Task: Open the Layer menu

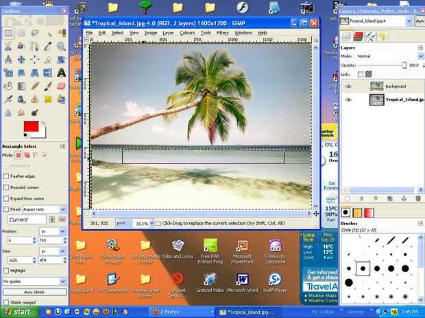Action: tap(168, 33)
